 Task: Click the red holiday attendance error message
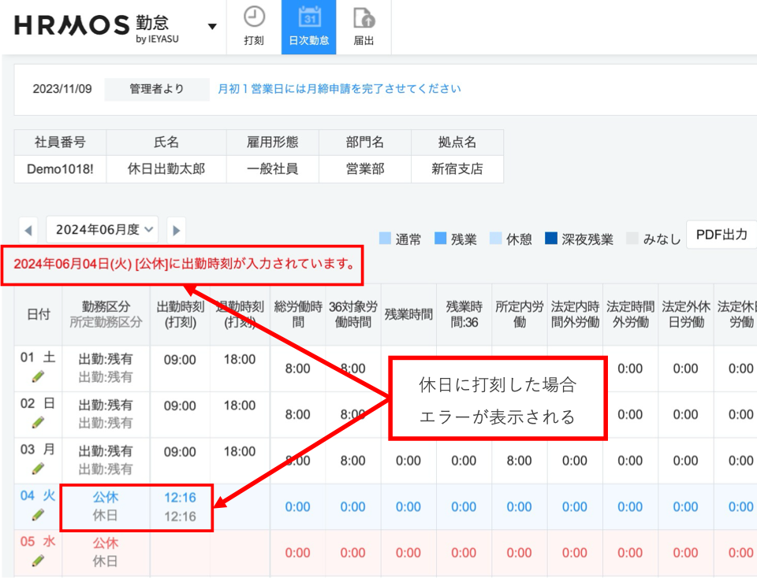183,265
